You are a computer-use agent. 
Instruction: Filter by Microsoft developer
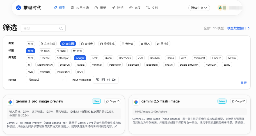click(199, 58)
